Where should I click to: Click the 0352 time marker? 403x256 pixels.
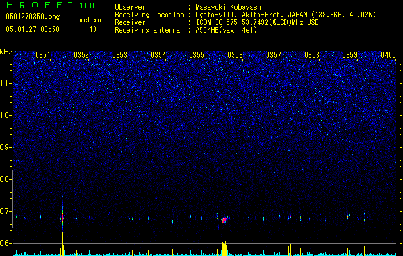[x=81, y=54]
